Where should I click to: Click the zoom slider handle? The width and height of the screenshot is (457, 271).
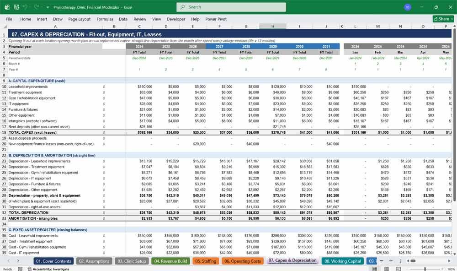pos(425,269)
